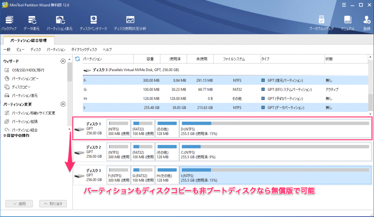Click the GPT (EFIシステムパーティション) type swatch

click(263, 89)
